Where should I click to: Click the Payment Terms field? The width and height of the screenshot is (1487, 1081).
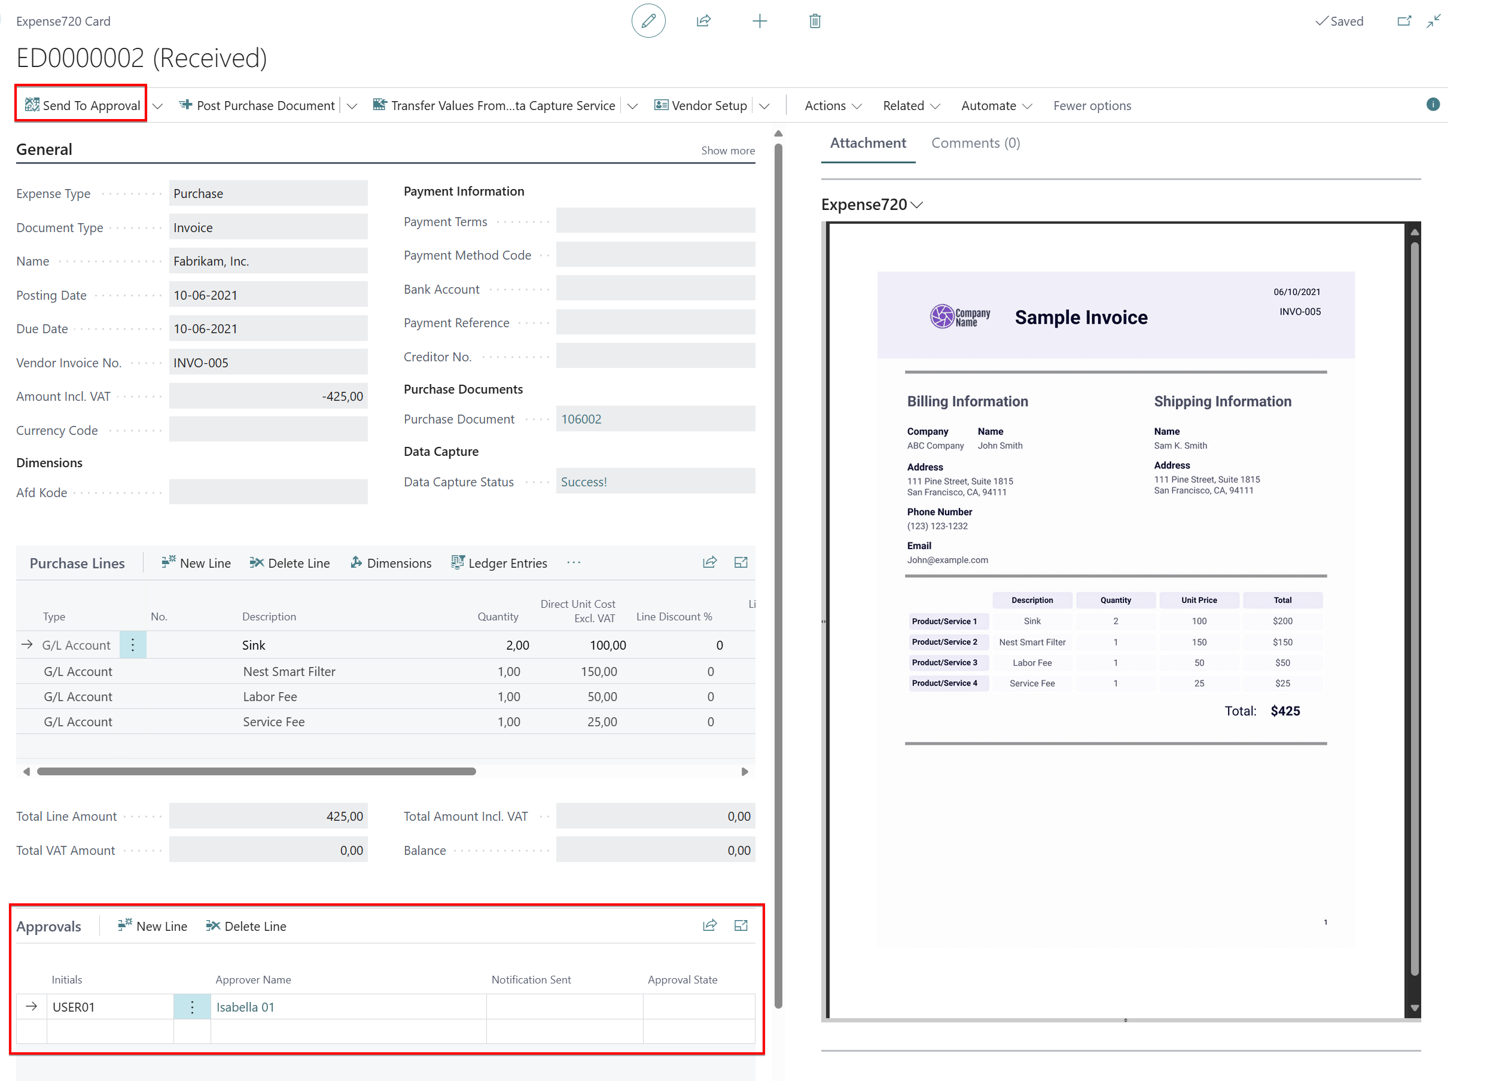pos(655,221)
